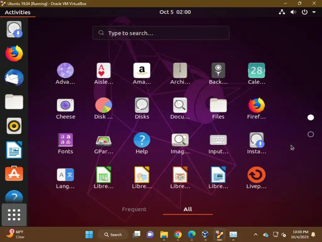Open the Windows clock showing 10:00 PM
This screenshot has width=322, height=242.
300,234
